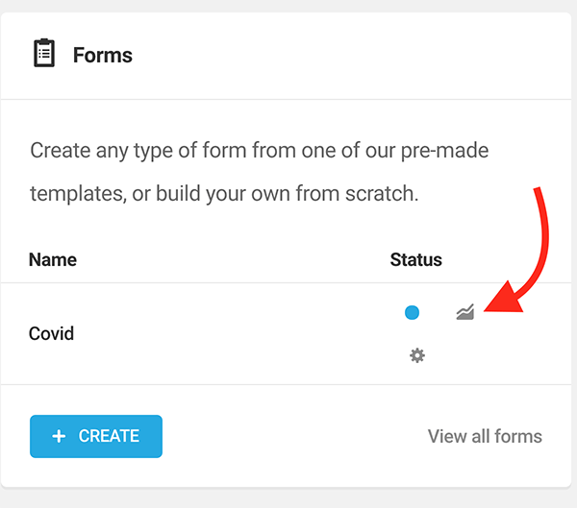Click the word "templates" in description
Screen dimensions: 577x508
[x=72, y=193]
